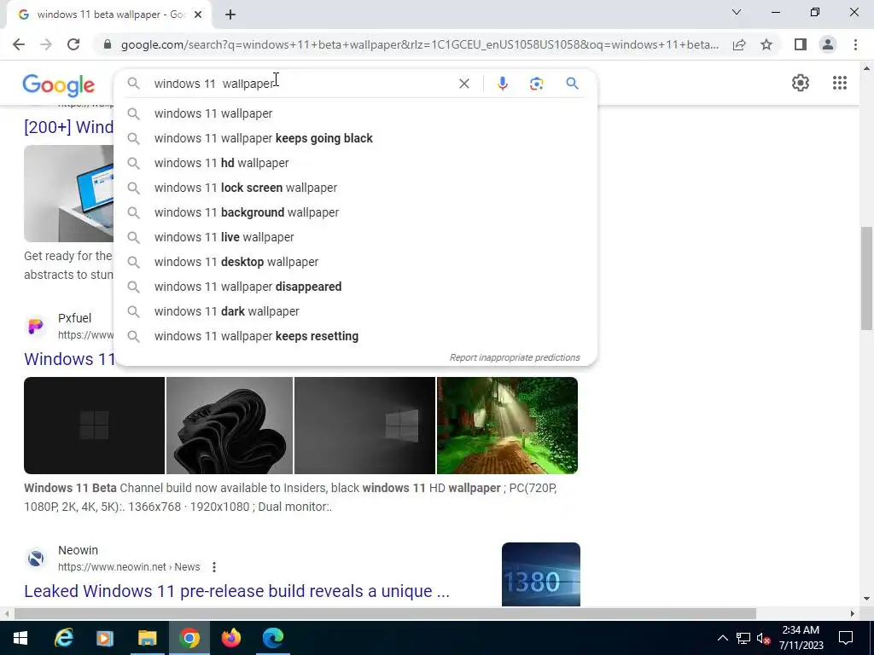View site information lock icon
This screenshot has height=655, width=874.
tap(108, 44)
